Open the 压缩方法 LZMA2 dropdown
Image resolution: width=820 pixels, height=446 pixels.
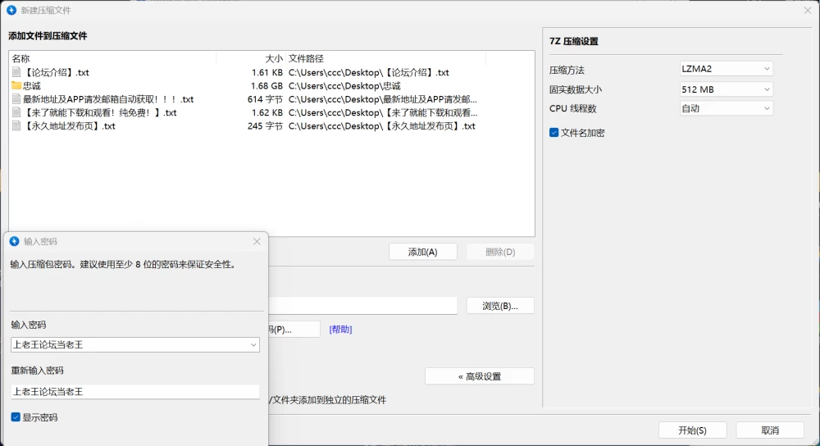pyautogui.click(x=726, y=69)
